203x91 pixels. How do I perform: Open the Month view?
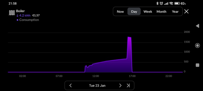coord(161,12)
